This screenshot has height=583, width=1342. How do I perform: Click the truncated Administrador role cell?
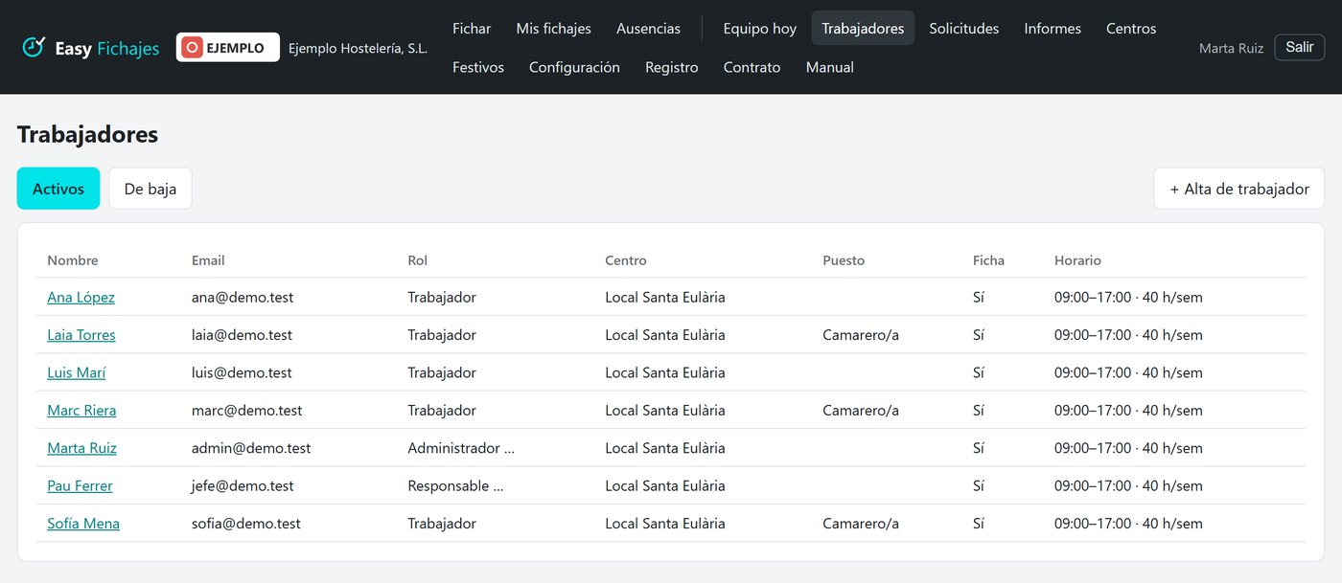coord(461,448)
